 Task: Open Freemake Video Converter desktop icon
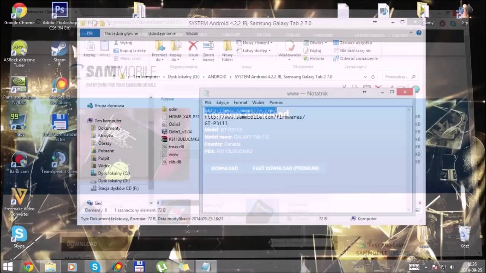point(19,202)
